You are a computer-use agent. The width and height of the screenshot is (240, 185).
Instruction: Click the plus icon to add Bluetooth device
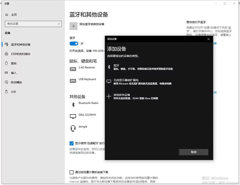(73, 26)
